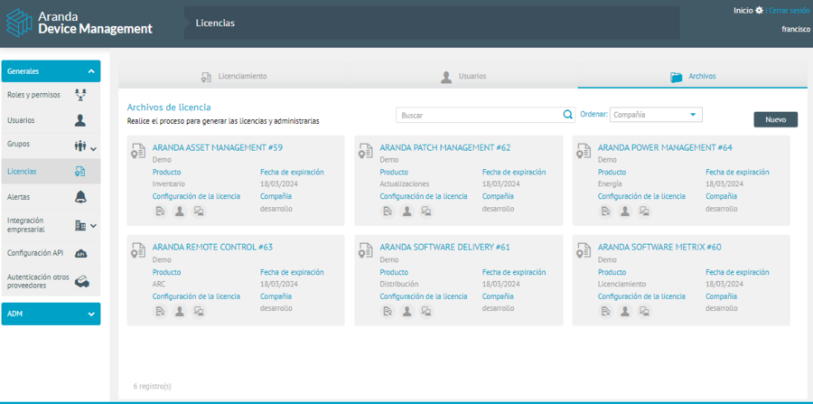Open Autenticación otros proveedores
Screen dimensions: 813x404
(51, 282)
